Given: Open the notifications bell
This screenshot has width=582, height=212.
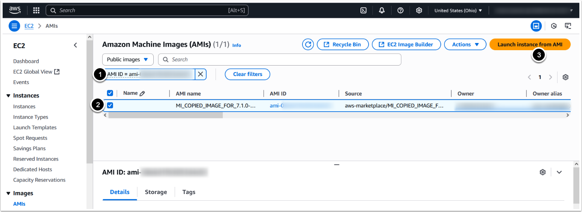Looking at the screenshot, I should [382, 10].
